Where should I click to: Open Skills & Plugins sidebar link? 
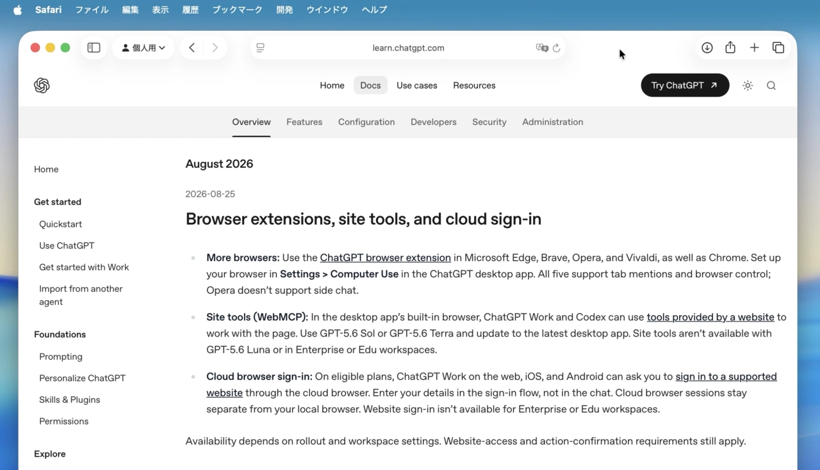pyautogui.click(x=69, y=400)
